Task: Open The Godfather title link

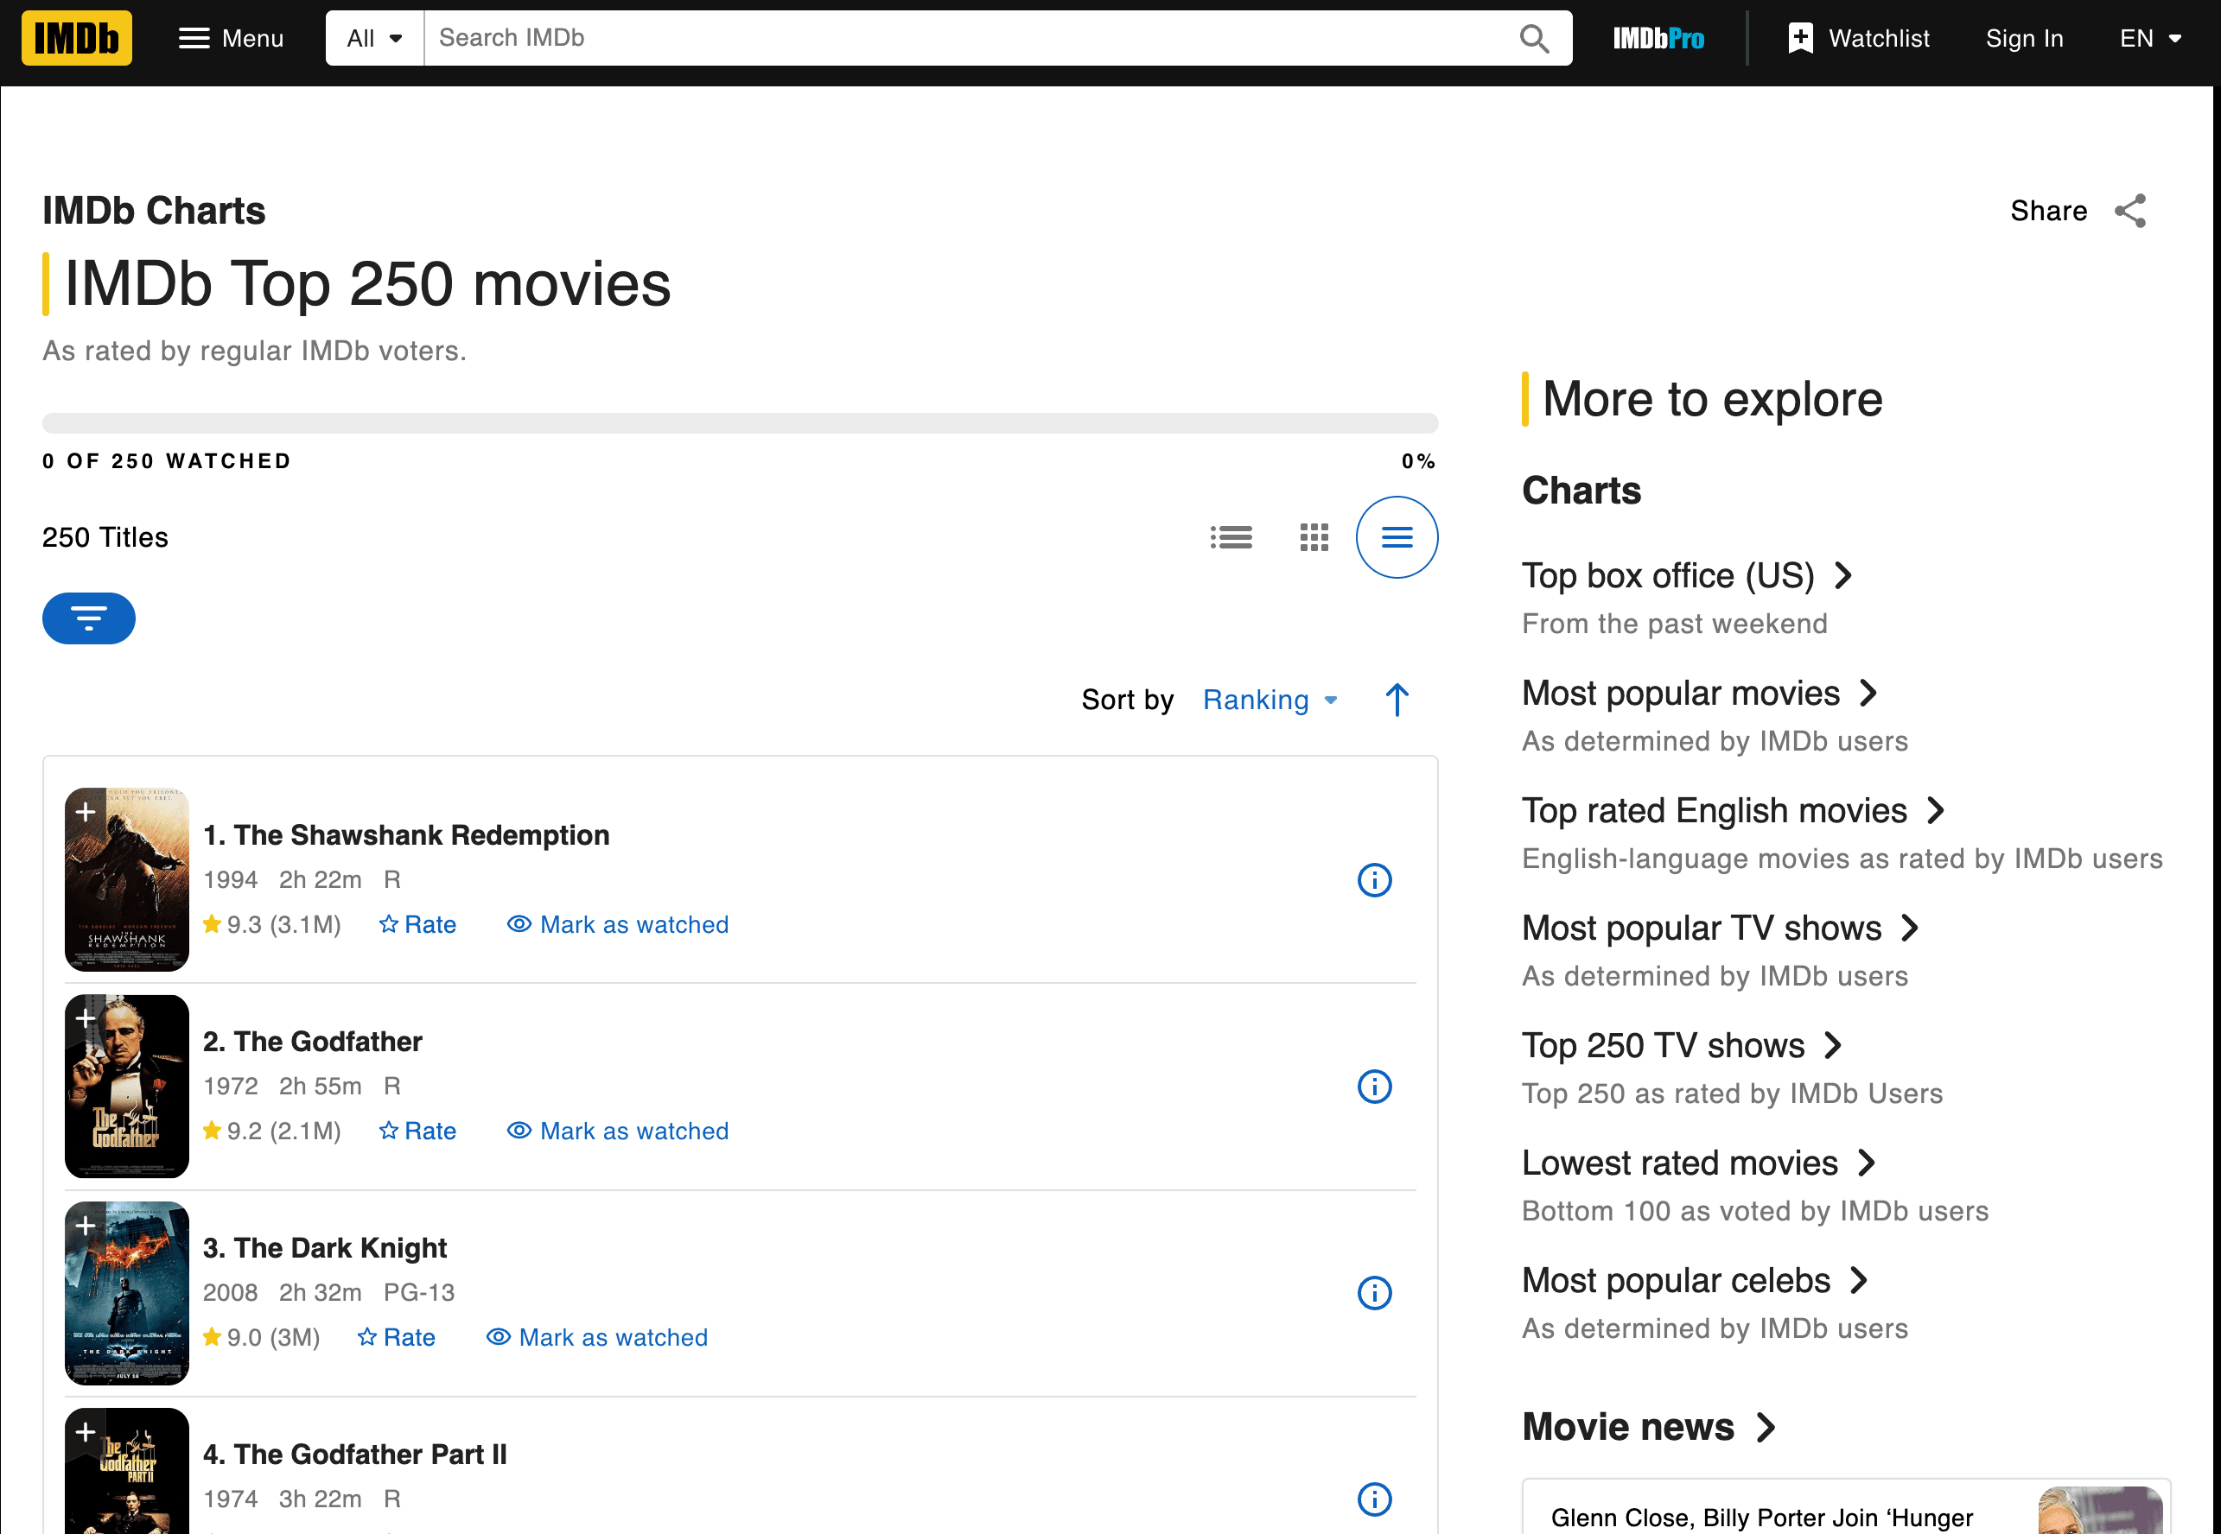Action: pyautogui.click(x=313, y=1041)
